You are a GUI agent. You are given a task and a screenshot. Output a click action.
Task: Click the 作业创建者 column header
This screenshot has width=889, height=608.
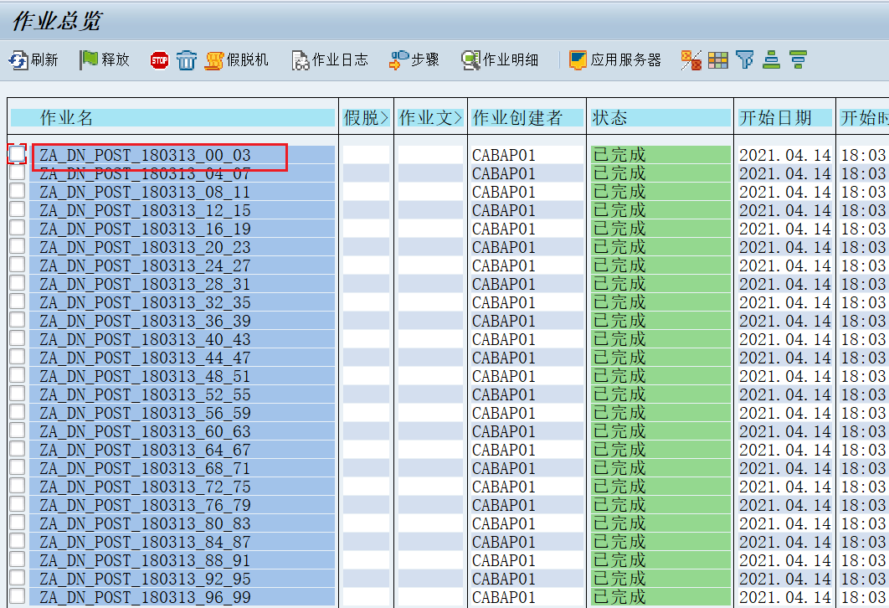tap(527, 117)
